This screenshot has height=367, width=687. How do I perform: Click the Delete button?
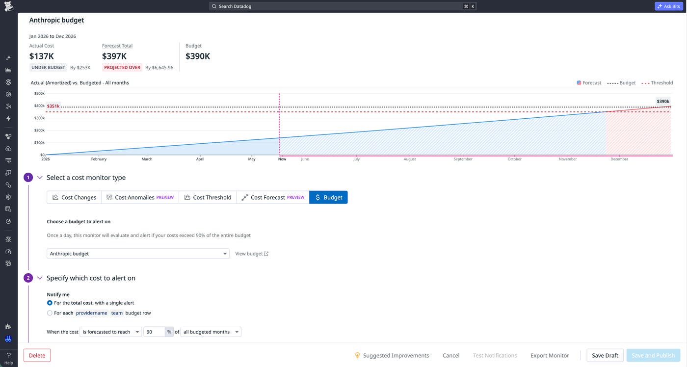click(x=37, y=355)
